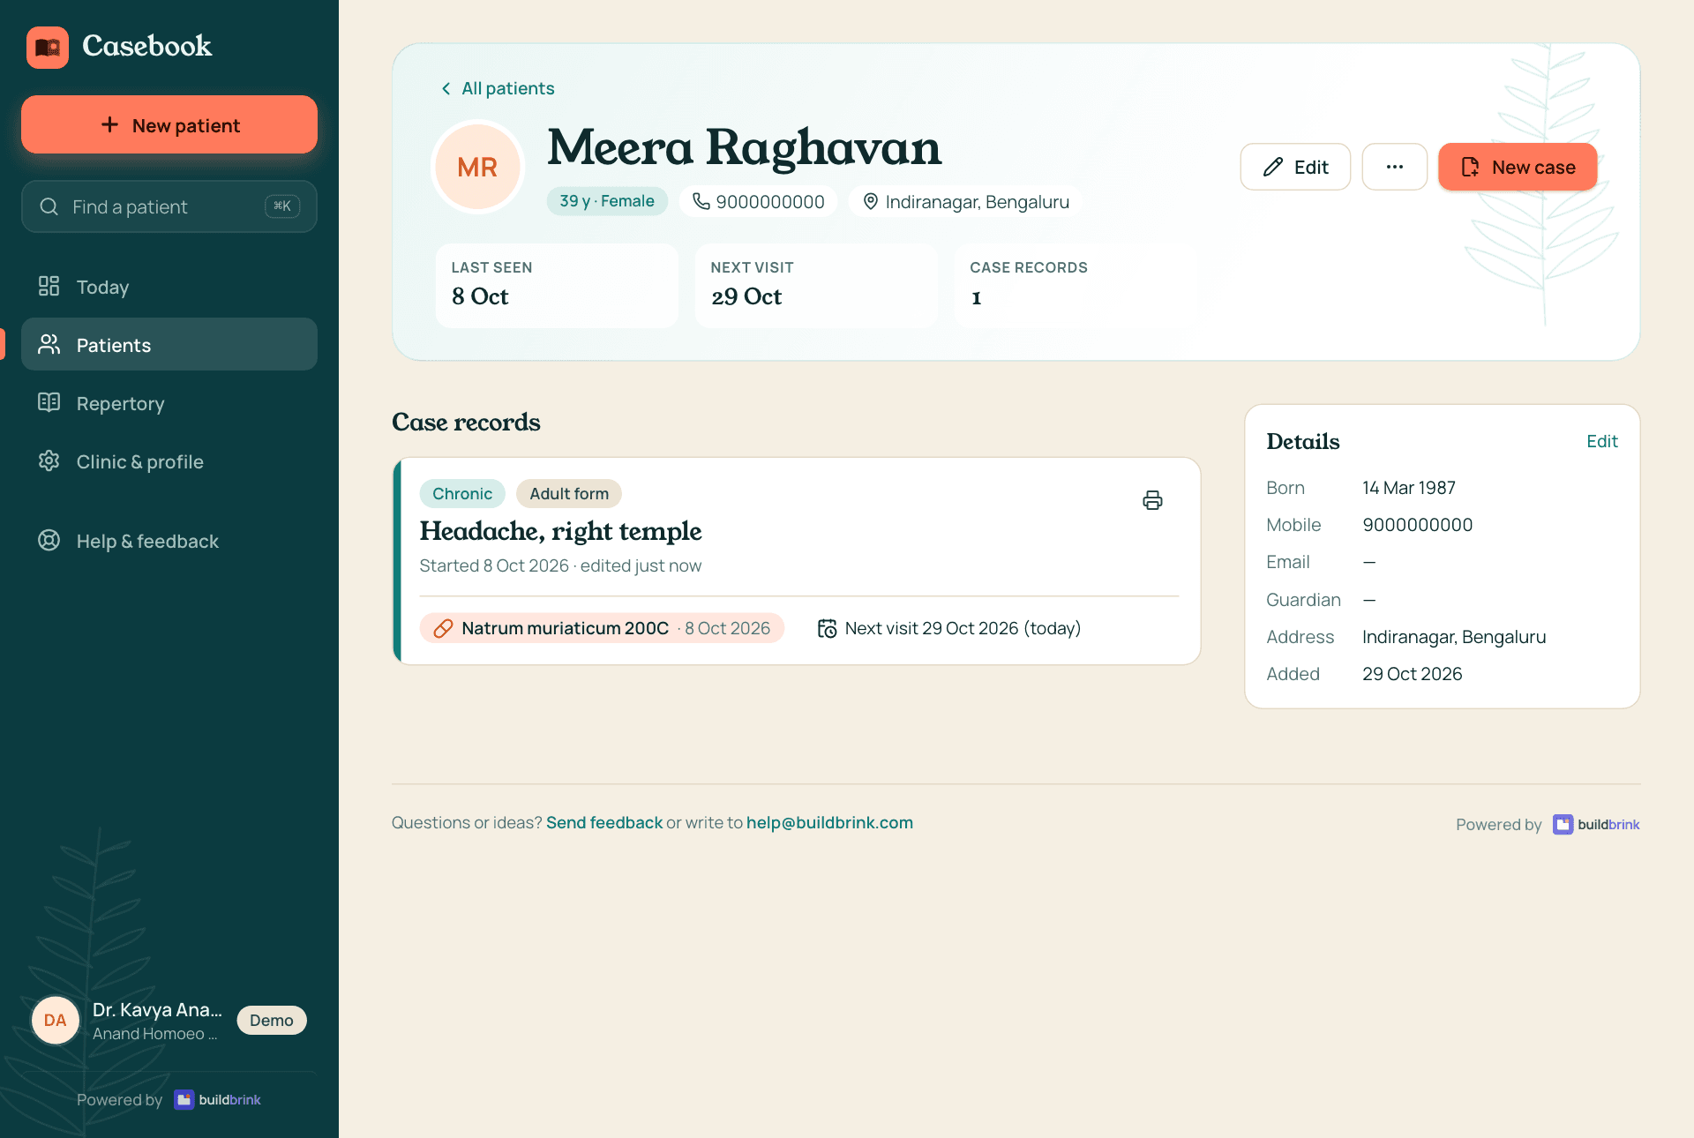Open the Headache, right temple case
This screenshot has width=1694, height=1138.
click(x=560, y=531)
